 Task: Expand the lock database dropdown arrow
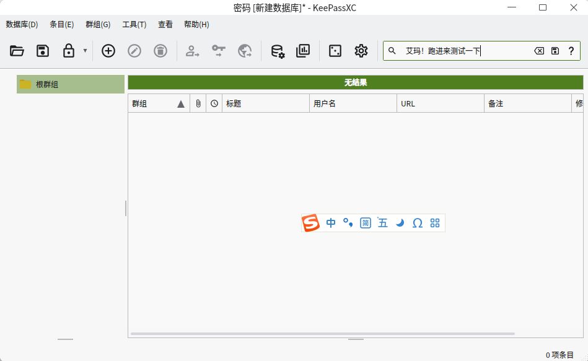point(85,51)
